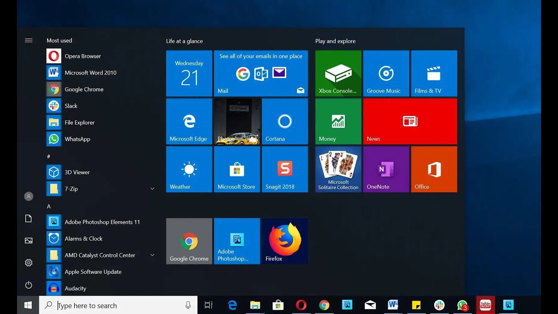Screen dimensions: 558x314
Task: Open Apple Software Update
Action: [101, 272]
